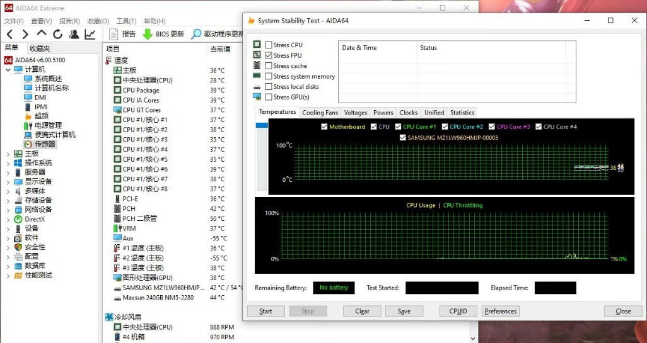Open the 工具(T) menu

coord(126,21)
